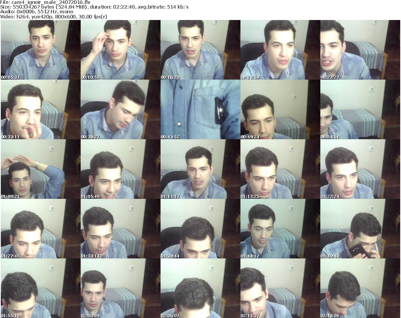Choose the 01:17:25 thumbnail

[280, 169]
